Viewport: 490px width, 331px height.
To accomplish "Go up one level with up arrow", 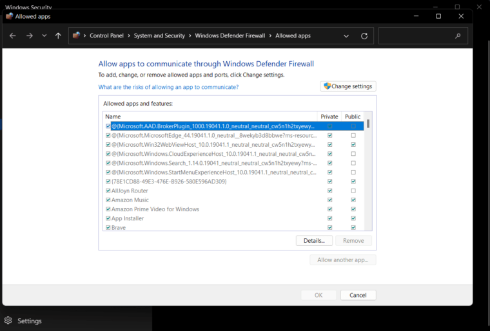I will 58,36.
